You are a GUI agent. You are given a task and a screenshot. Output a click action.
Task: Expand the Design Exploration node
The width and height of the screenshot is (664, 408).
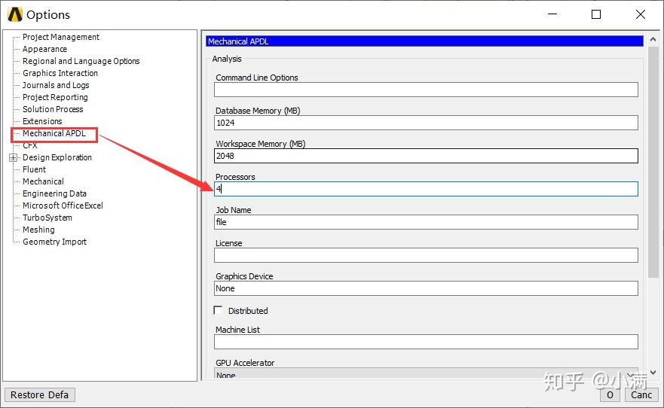[13, 157]
